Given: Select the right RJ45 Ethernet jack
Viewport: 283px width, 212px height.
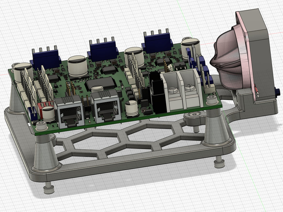Looking at the screenshot, I should click(x=106, y=107).
